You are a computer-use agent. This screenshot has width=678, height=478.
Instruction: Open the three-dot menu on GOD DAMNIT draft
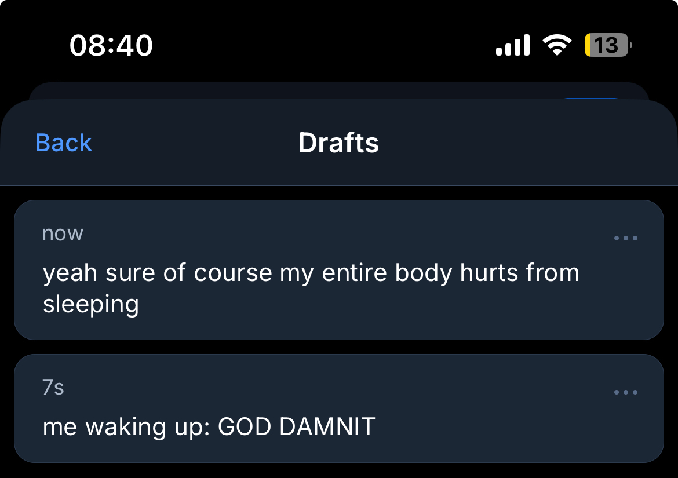pos(626,392)
